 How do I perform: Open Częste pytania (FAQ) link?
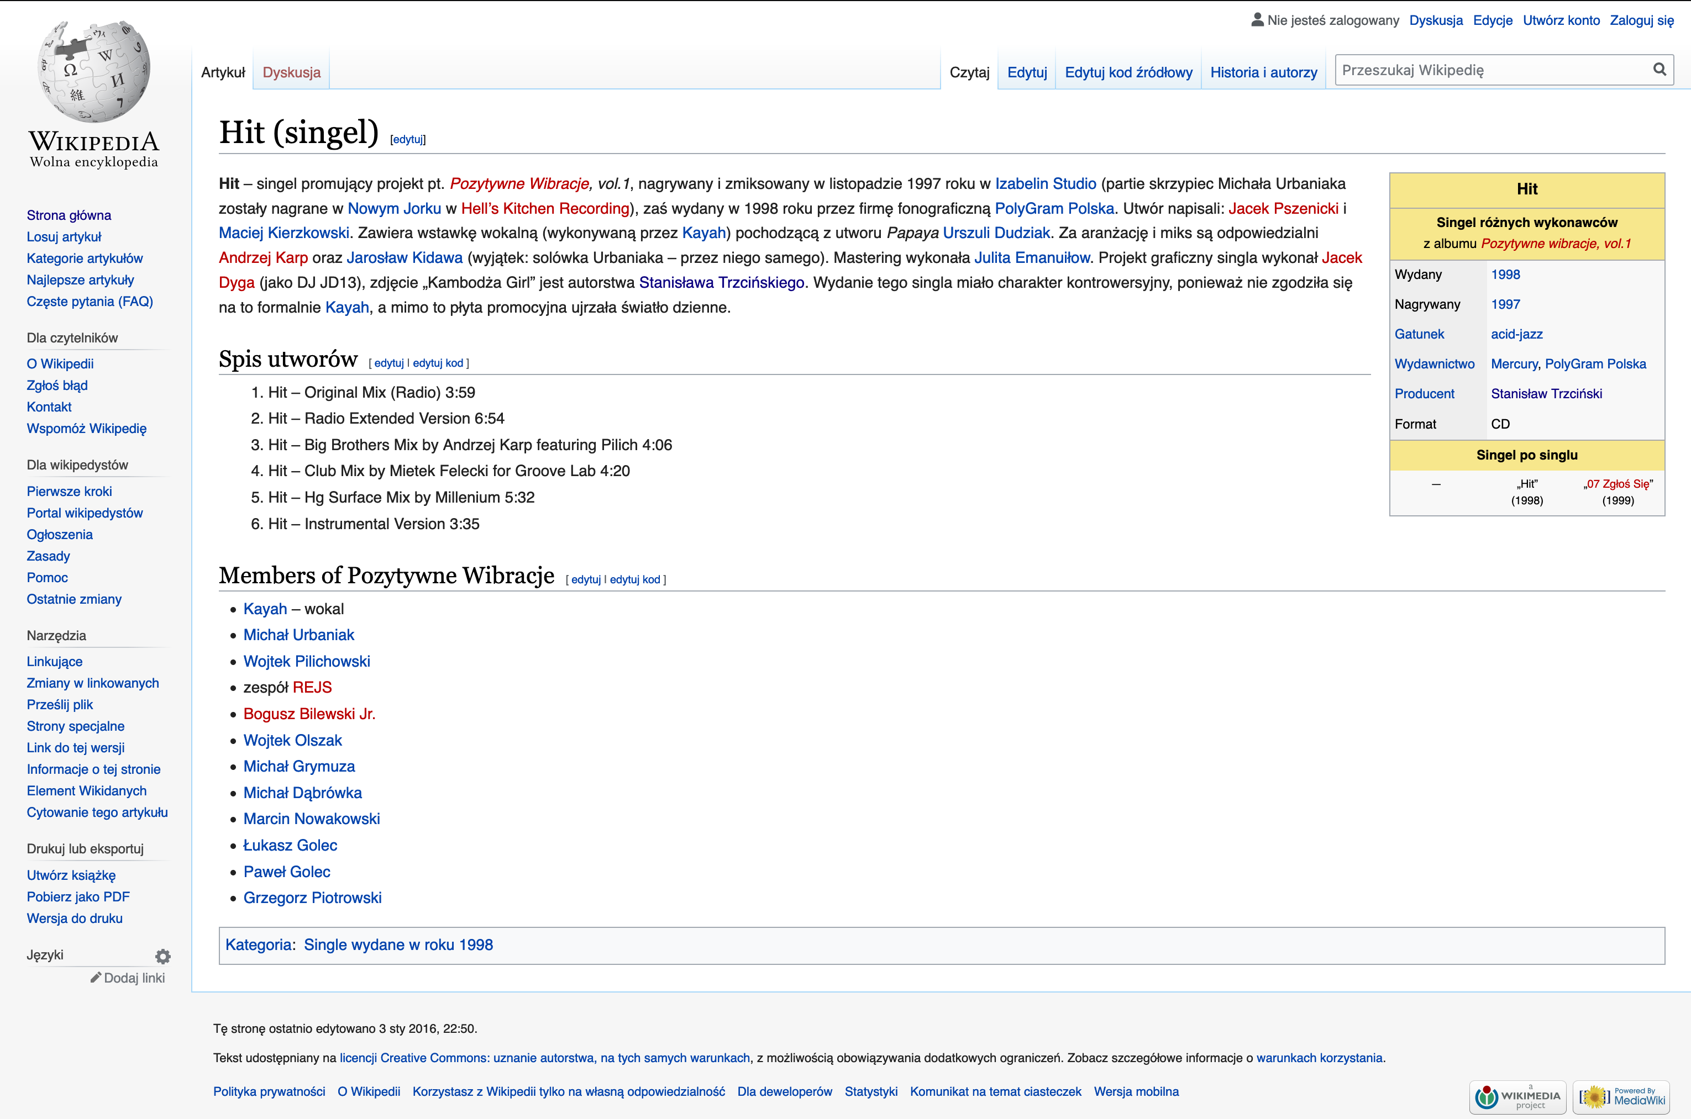[89, 301]
